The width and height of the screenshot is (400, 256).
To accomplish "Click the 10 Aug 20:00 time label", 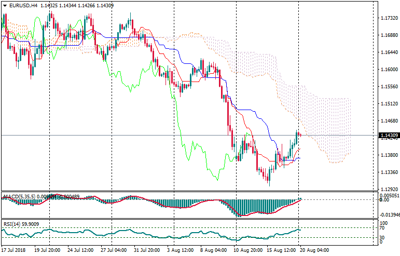I will click(x=249, y=250).
